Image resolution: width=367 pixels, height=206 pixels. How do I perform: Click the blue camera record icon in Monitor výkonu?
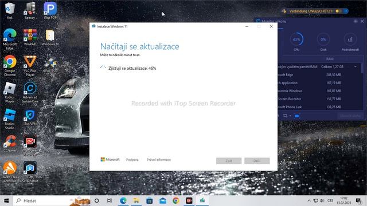click(297, 116)
